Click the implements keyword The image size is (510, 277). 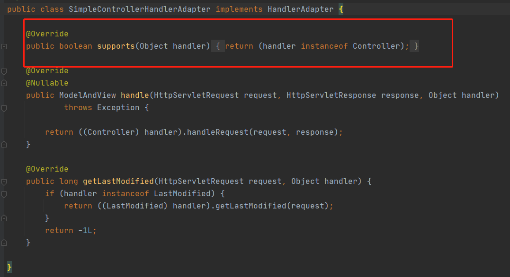(239, 9)
